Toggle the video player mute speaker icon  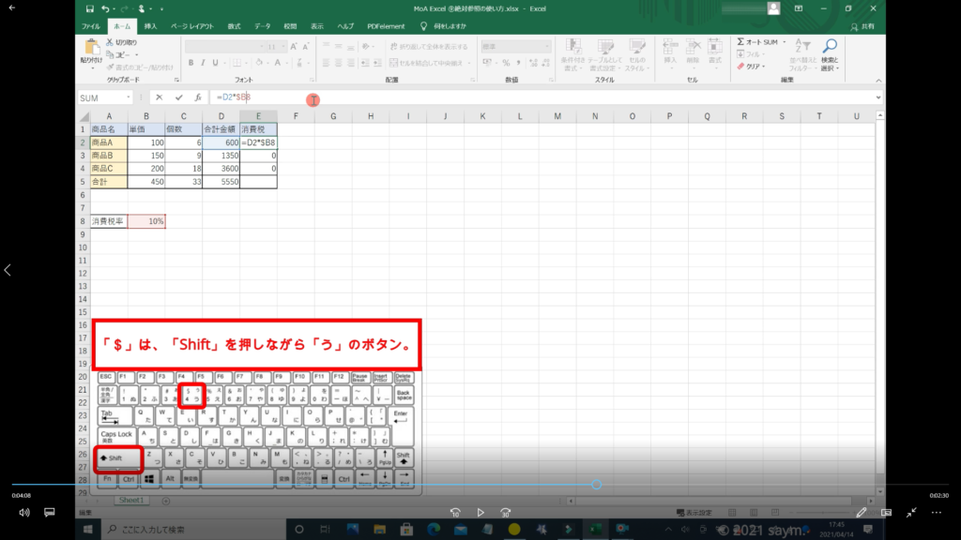point(24,513)
